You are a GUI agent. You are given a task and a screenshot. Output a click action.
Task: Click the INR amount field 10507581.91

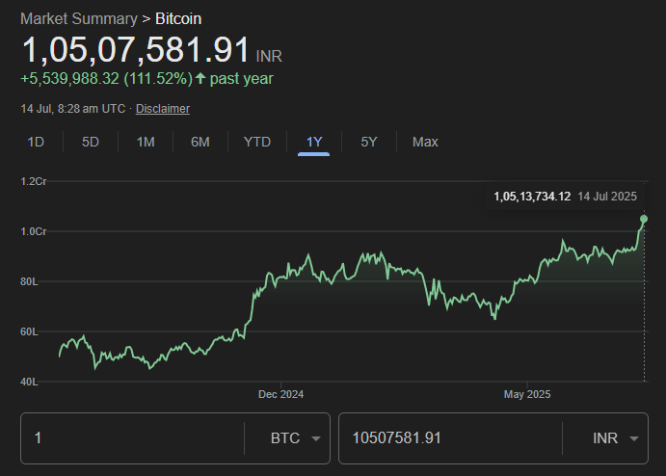click(x=450, y=438)
